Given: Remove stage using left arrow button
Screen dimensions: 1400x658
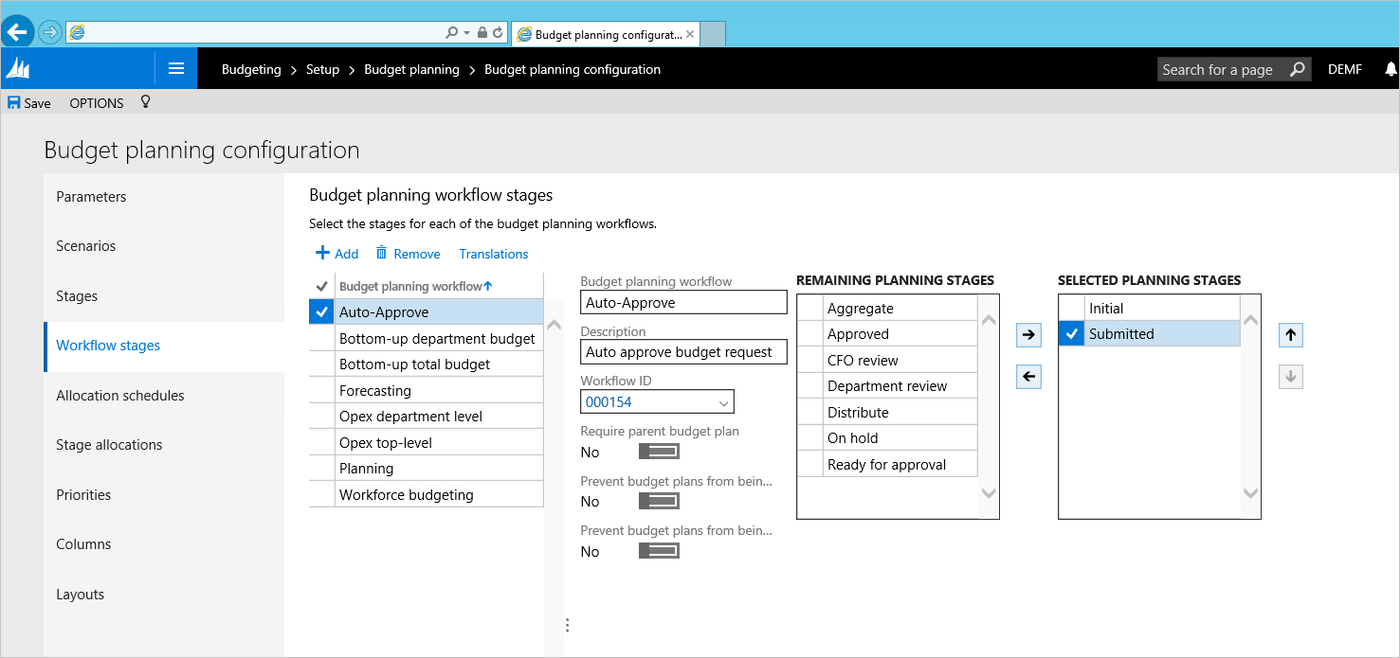Looking at the screenshot, I should click(1028, 377).
